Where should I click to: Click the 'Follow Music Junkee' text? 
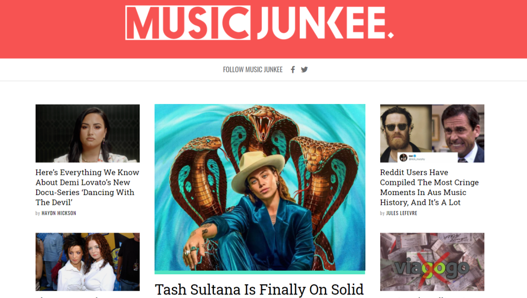[253, 69]
